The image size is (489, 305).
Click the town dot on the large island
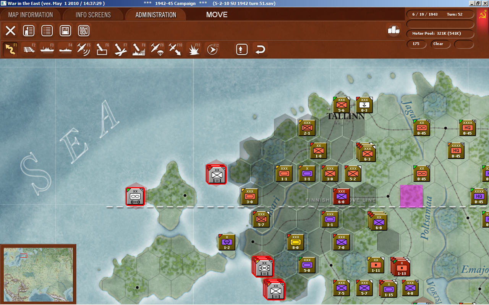137,287
